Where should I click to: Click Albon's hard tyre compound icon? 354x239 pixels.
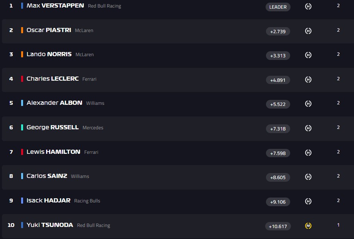(308, 104)
